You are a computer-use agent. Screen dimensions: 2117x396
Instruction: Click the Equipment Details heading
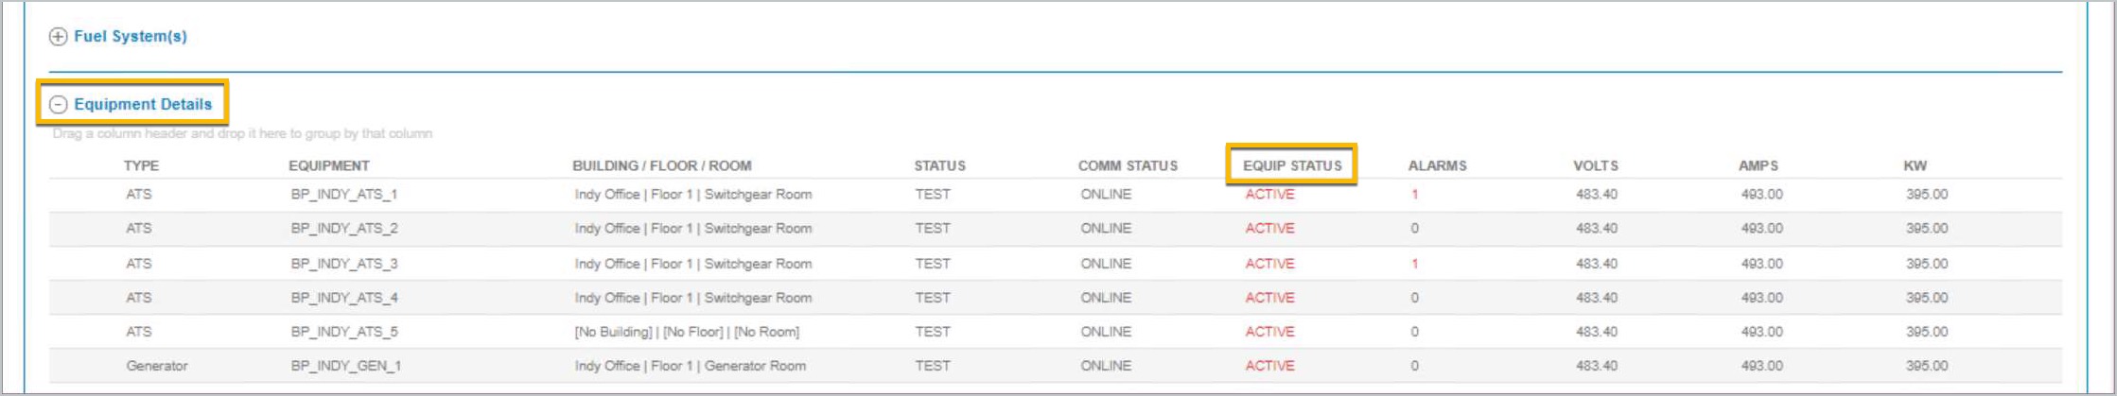pyautogui.click(x=143, y=104)
